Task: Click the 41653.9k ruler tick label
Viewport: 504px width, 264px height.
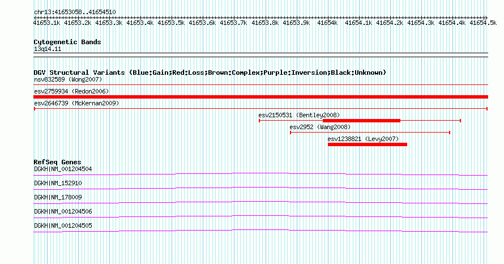Action: (296, 23)
